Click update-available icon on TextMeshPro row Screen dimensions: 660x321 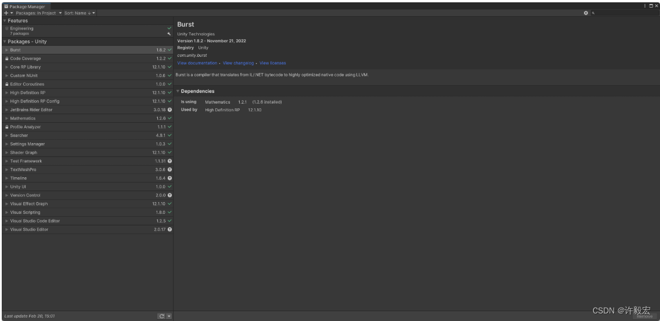point(169,170)
